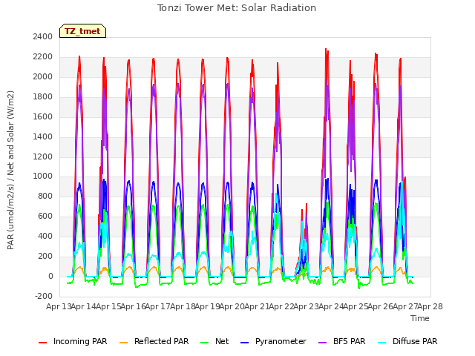
Task: Select the Pyranometer legend label
Action: coord(281,341)
